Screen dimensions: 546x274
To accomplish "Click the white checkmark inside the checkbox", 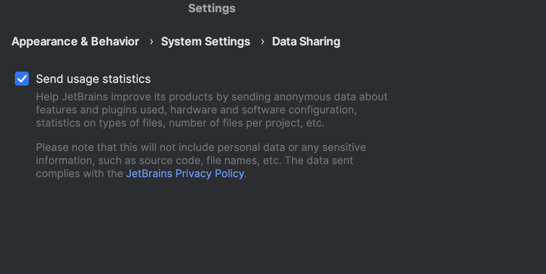I will tap(22, 79).
